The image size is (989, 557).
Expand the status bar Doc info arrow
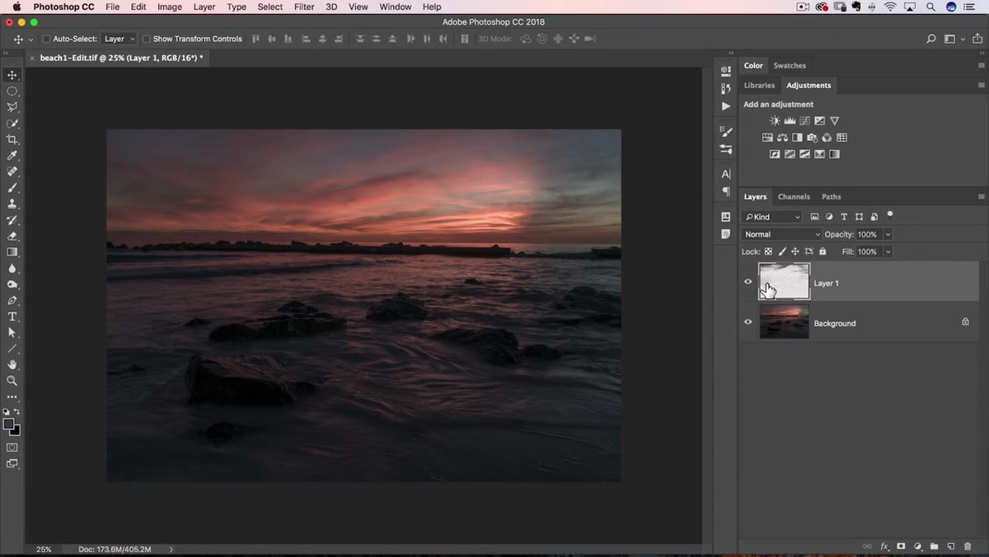[x=171, y=549]
